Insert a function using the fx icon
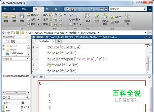 point(56,15)
